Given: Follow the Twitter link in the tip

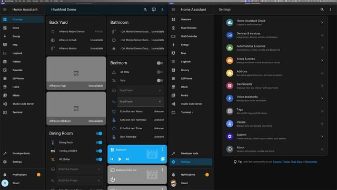Looking at the screenshot, I should [286, 162].
